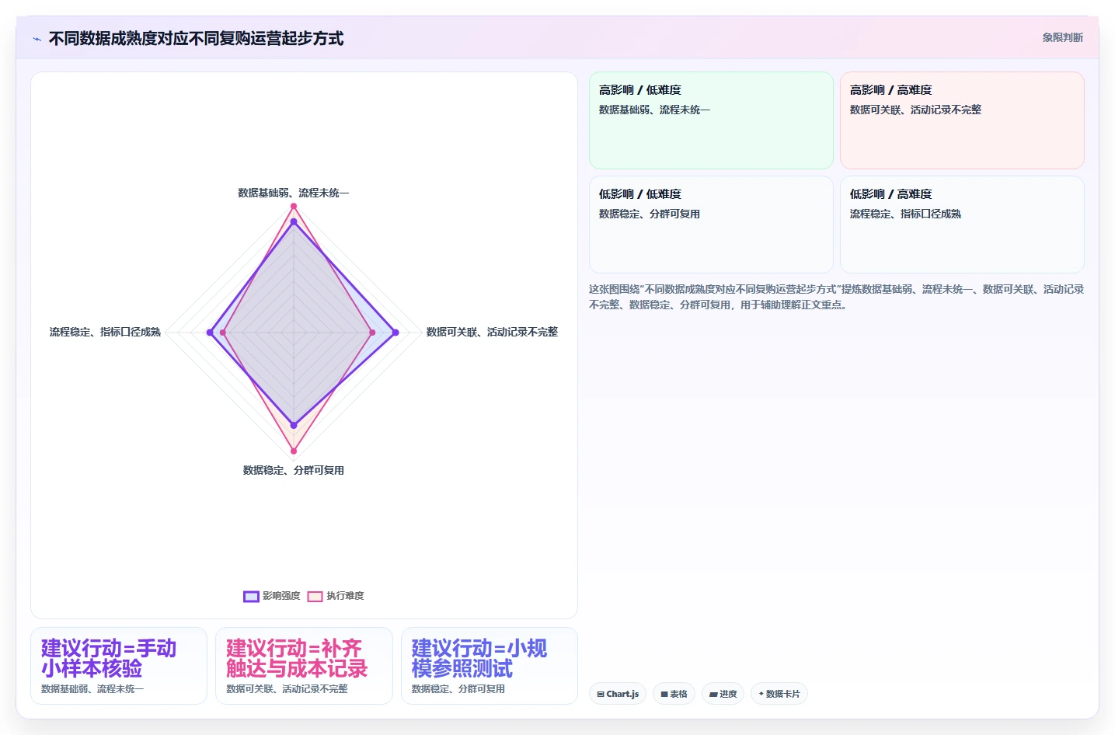Select the 进度 tag chip
The height and width of the screenshot is (735, 1115).
[723, 694]
